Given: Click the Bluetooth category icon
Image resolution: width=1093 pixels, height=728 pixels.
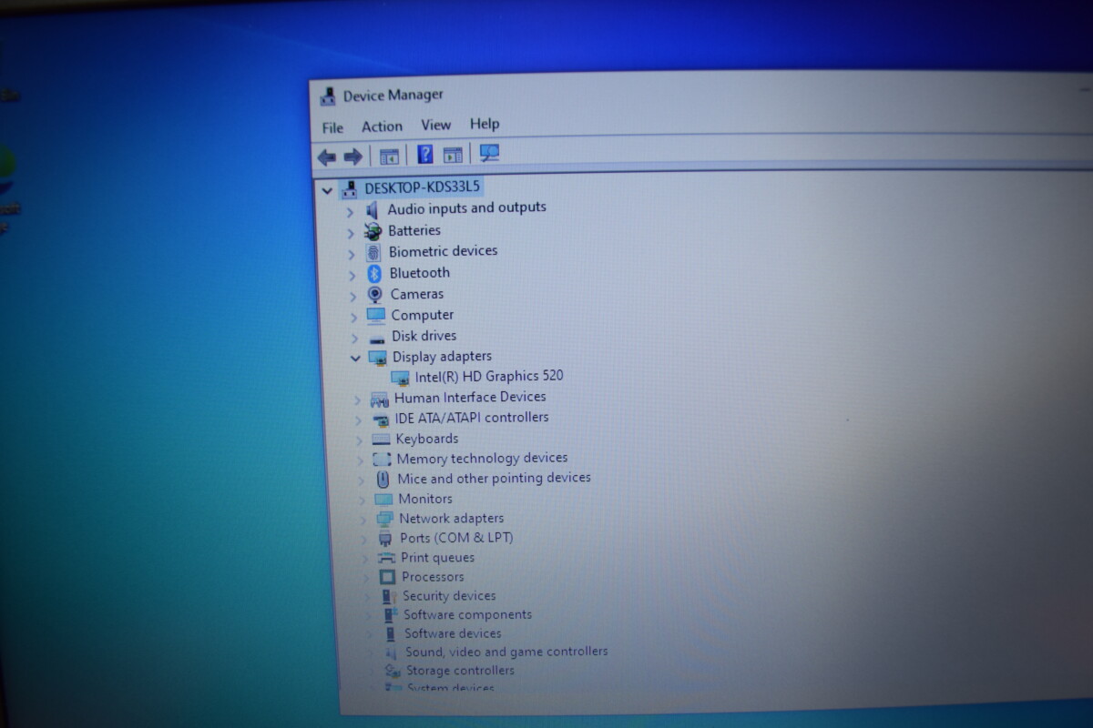Looking at the screenshot, I should pos(373,273).
